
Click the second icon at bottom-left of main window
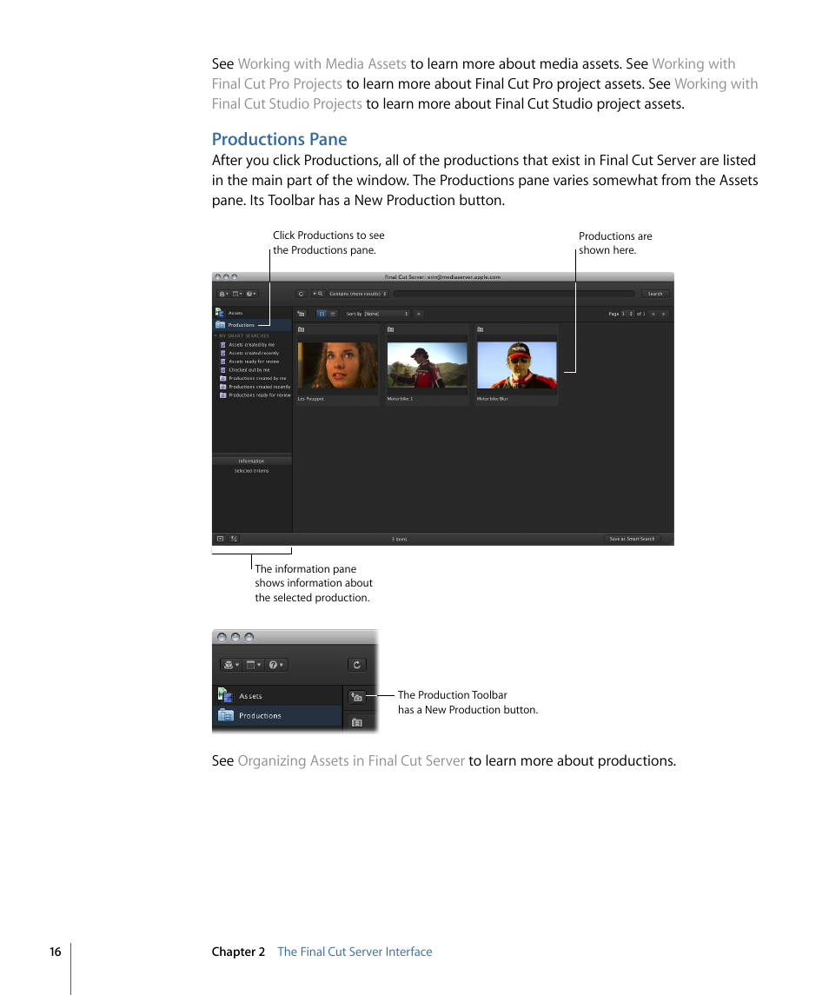[x=235, y=539]
